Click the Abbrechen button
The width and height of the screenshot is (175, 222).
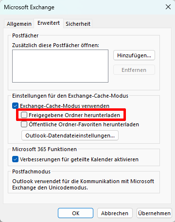pos(115,213)
